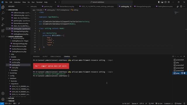
Task: Toggle the secondary side bar visibility
Action: (165, 2)
